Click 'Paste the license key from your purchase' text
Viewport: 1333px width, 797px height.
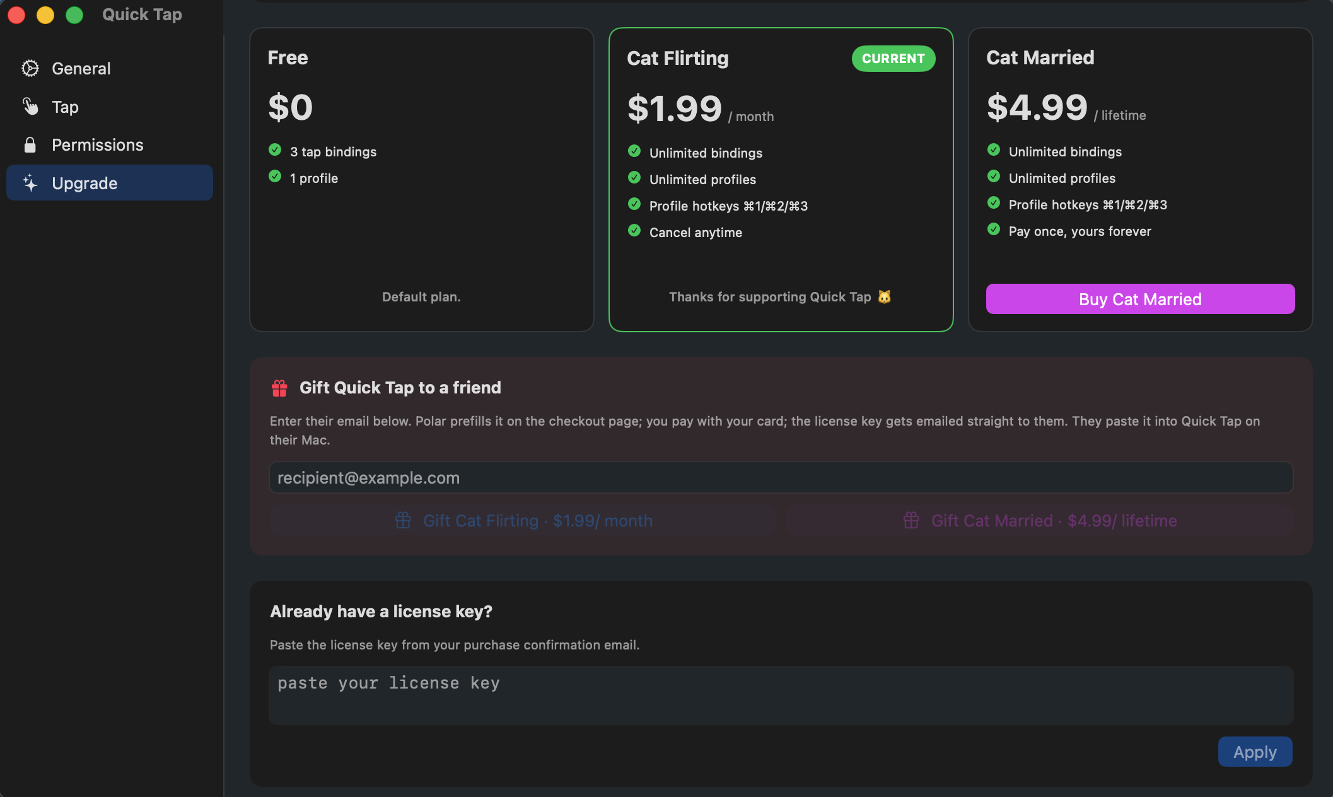455,645
